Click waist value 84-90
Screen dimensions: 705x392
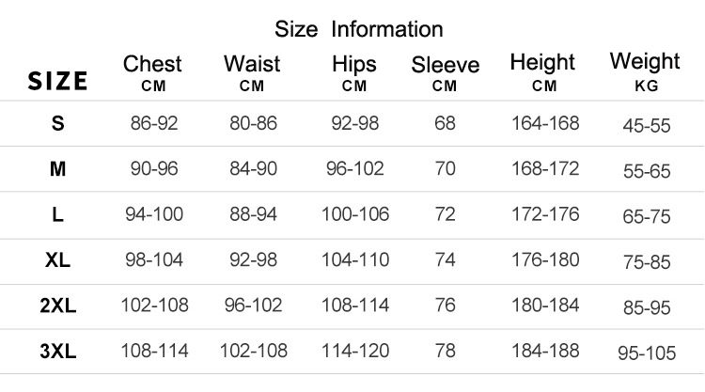(253, 168)
